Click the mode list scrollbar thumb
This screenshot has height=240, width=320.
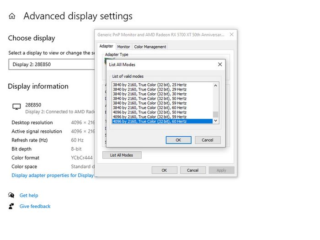pos(215,114)
